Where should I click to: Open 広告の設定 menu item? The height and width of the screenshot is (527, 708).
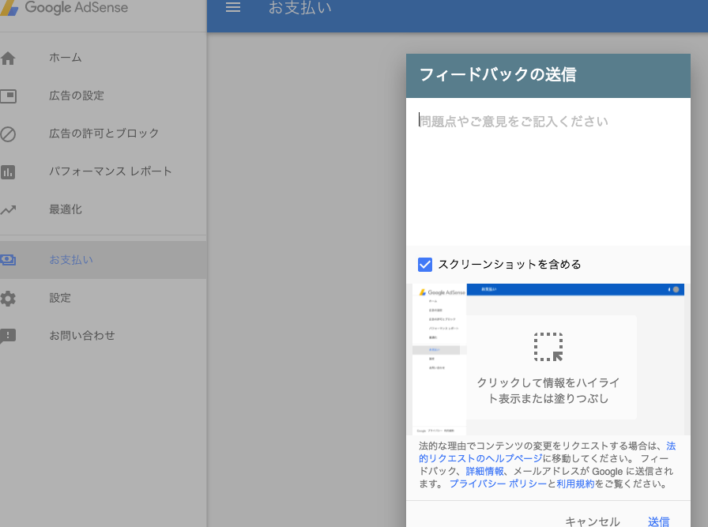77,96
